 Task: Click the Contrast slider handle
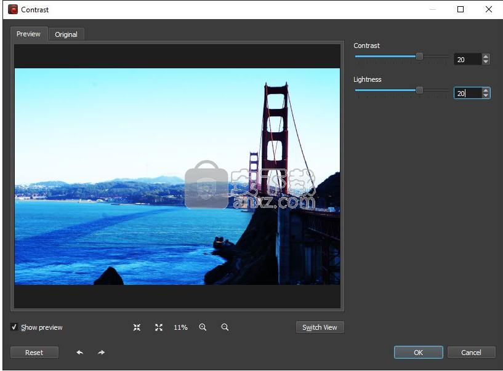(419, 57)
